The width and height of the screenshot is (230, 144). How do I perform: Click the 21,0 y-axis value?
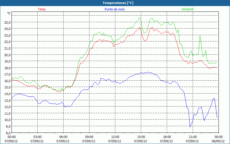pyautogui.click(x=8, y=48)
